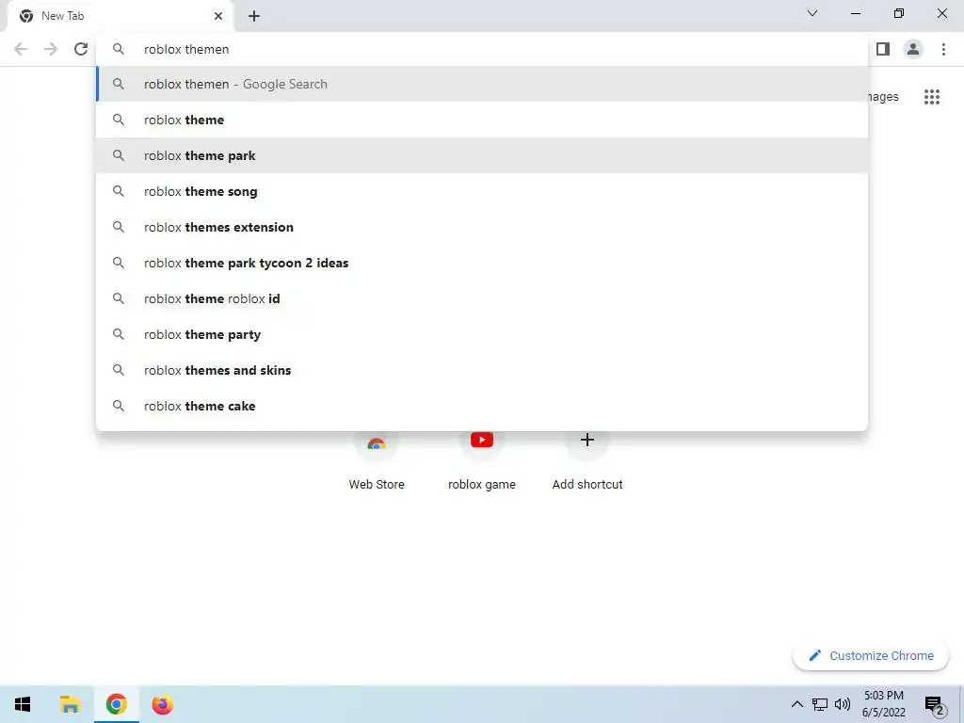Image resolution: width=964 pixels, height=723 pixels.
Task: Close the New Tab tab
Action: click(x=218, y=16)
